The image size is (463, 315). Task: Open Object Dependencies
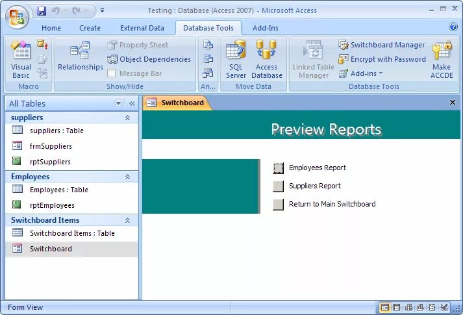coord(149,59)
